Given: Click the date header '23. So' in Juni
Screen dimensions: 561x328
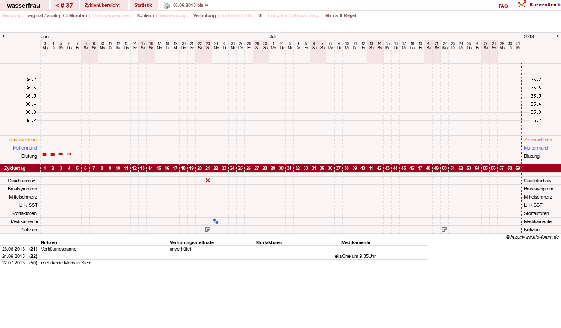Looking at the screenshot, I should click(208, 46).
